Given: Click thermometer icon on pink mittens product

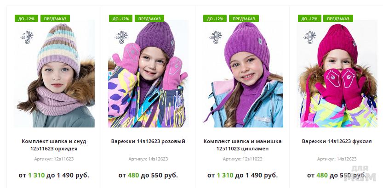Looking at the screenshot, I should click(121, 37).
